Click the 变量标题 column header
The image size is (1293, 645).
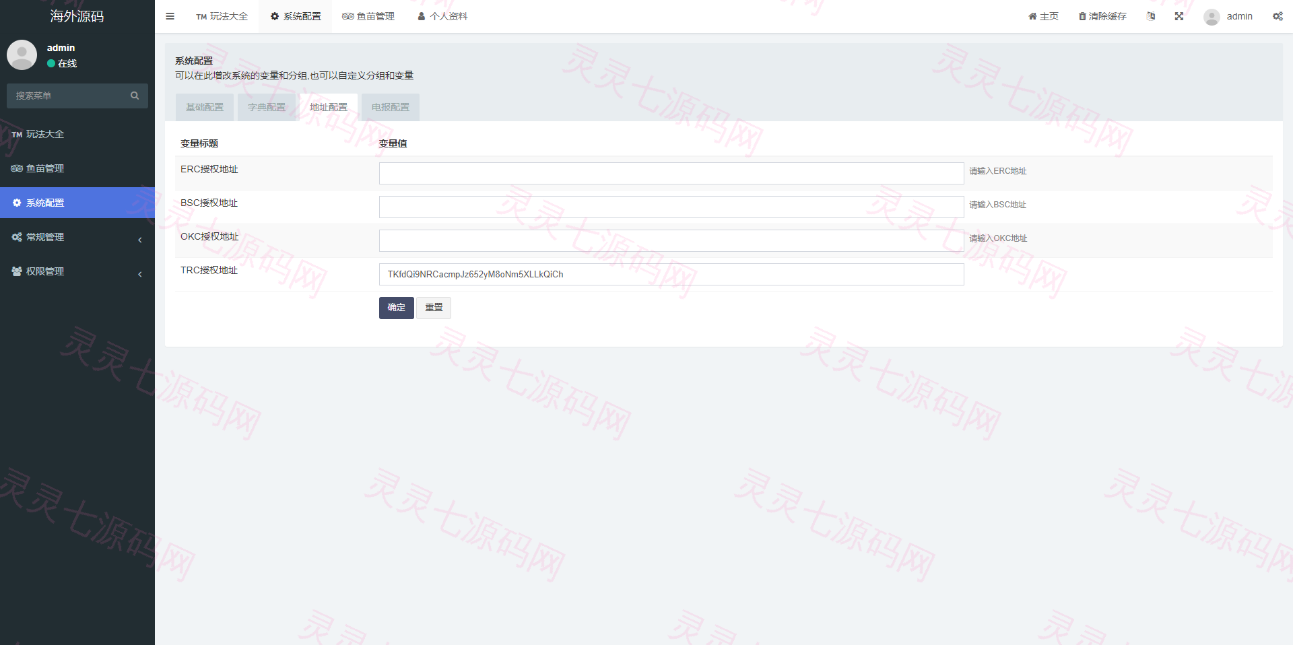coord(199,143)
